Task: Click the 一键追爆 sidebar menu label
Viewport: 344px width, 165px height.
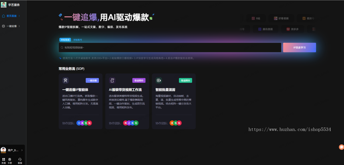Action: (x=12, y=26)
